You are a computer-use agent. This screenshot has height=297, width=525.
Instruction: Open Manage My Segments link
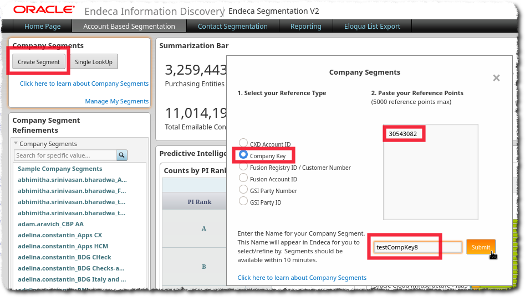click(117, 101)
